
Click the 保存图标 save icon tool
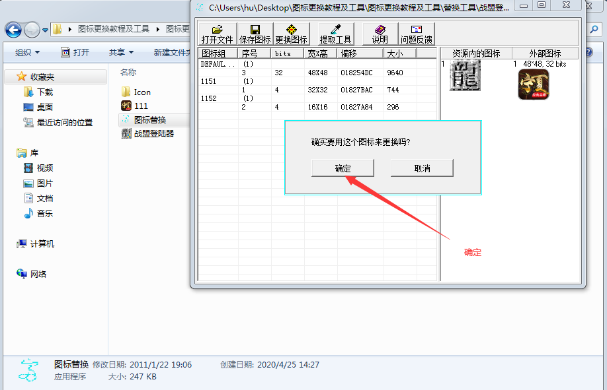tap(255, 34)
